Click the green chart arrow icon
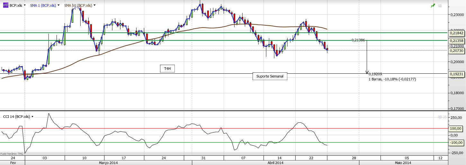This screenshot has width=466, height=165. (x=433, y=5)
